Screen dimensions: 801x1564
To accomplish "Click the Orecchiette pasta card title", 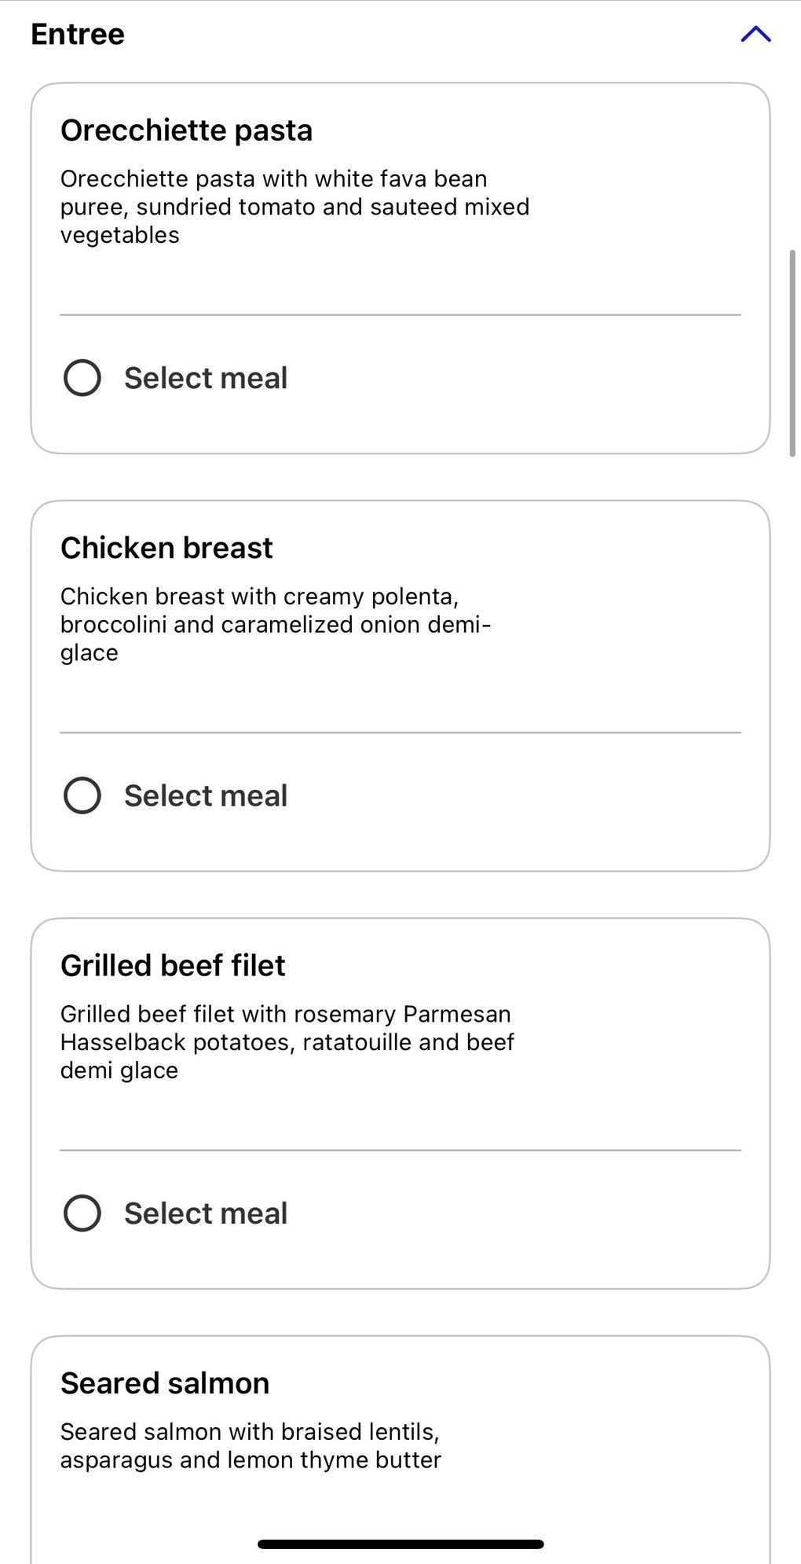I will (x=187, y=130).
